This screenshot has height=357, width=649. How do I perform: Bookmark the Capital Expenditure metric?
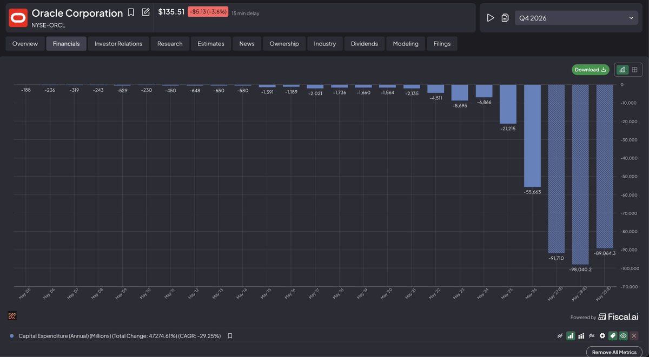pos(230,336)
